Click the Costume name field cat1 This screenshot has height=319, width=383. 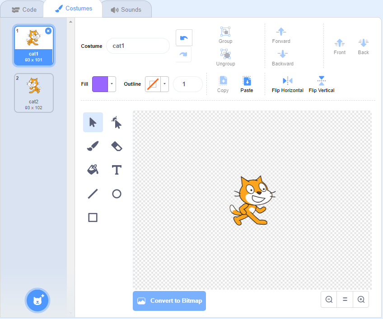pos(138,46)
